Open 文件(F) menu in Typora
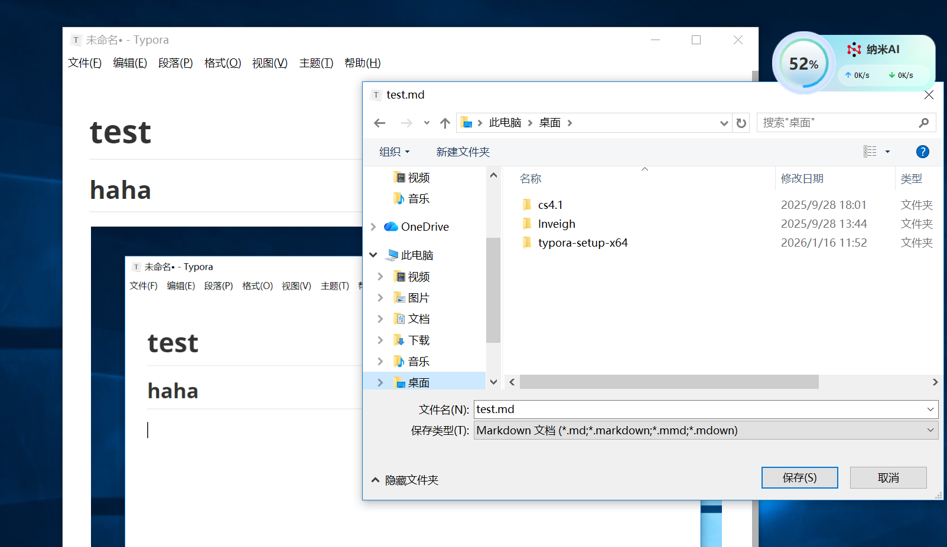Screen dimensions: 947x547 point(84,63)
